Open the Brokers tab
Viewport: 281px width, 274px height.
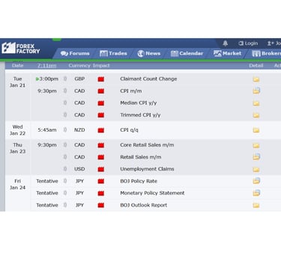point(266,53)
